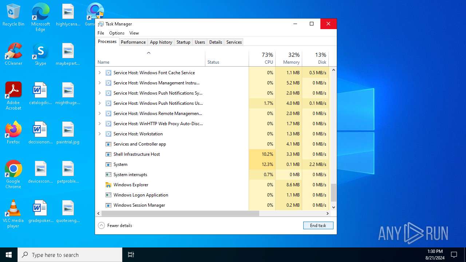Select the paintrial.jpg desktop file
Image resolution: width=466 pixels, height=262 pixels.
point(68,133)
